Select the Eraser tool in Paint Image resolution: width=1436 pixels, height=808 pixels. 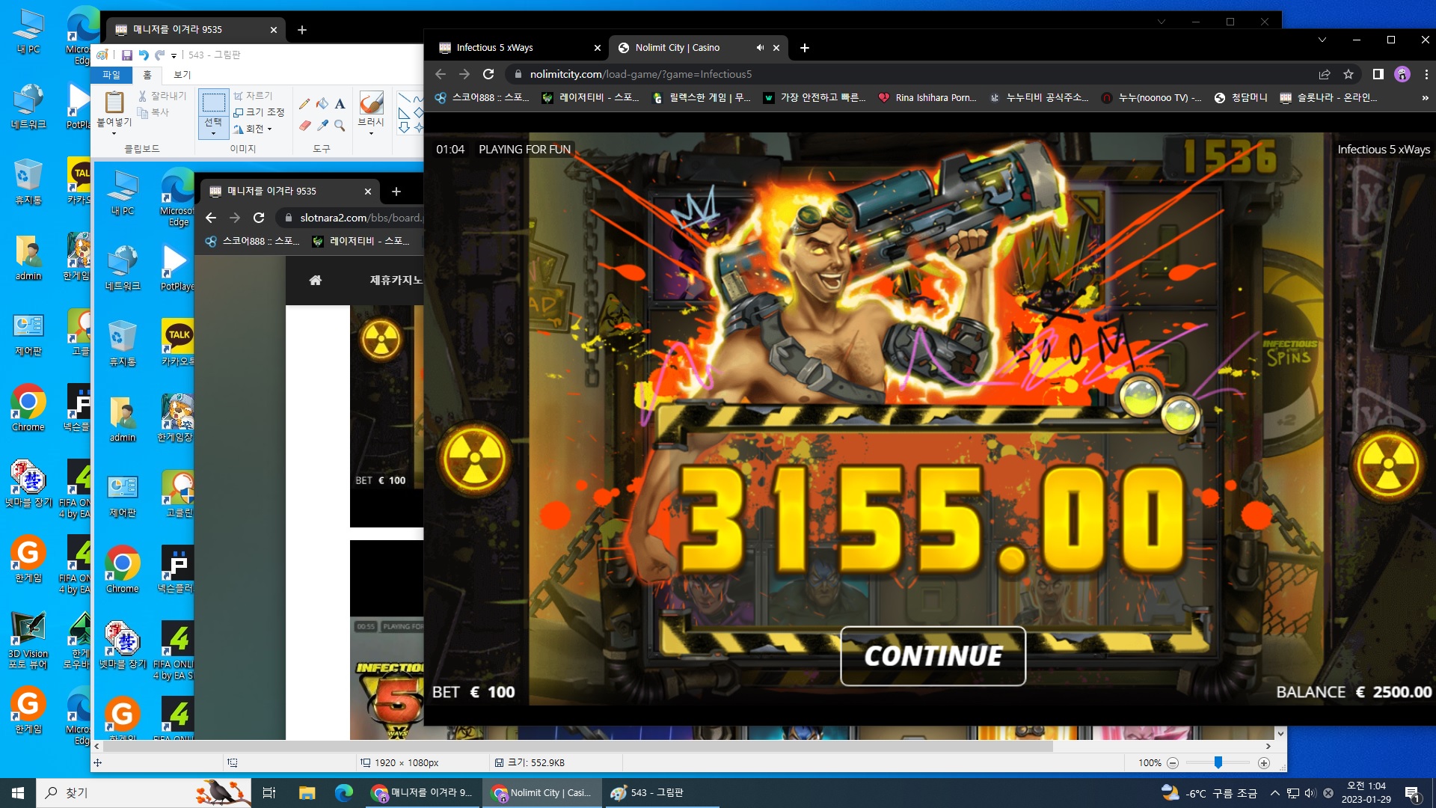coord(304,125)
